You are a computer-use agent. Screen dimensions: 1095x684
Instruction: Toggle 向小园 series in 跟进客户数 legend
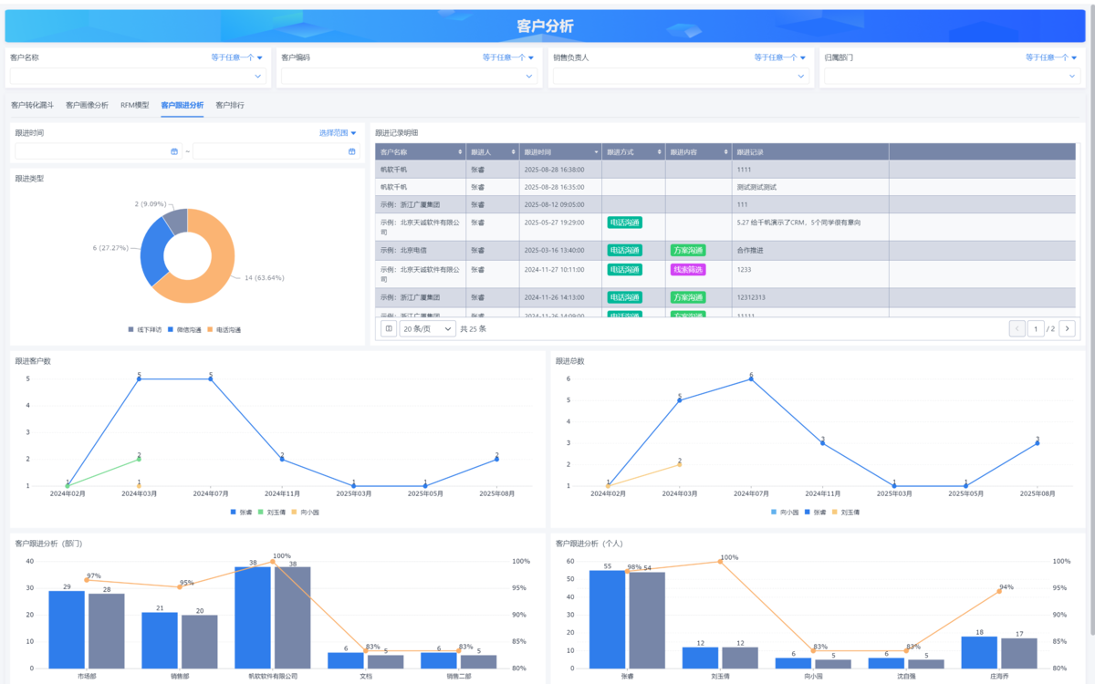(x=305, y=513)
